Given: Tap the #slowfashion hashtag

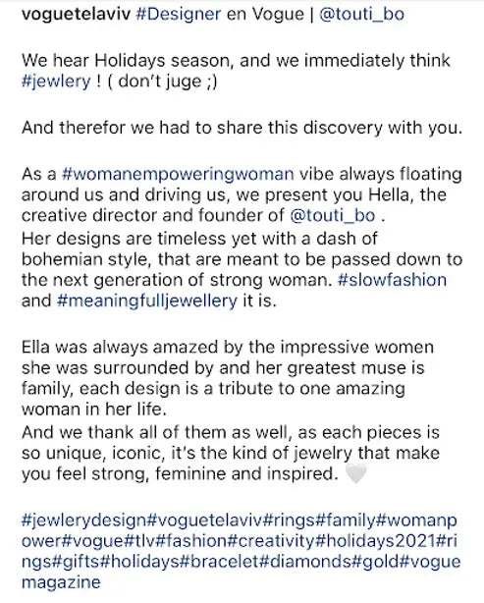Looking at the screenshot, I should pos(392,280).
